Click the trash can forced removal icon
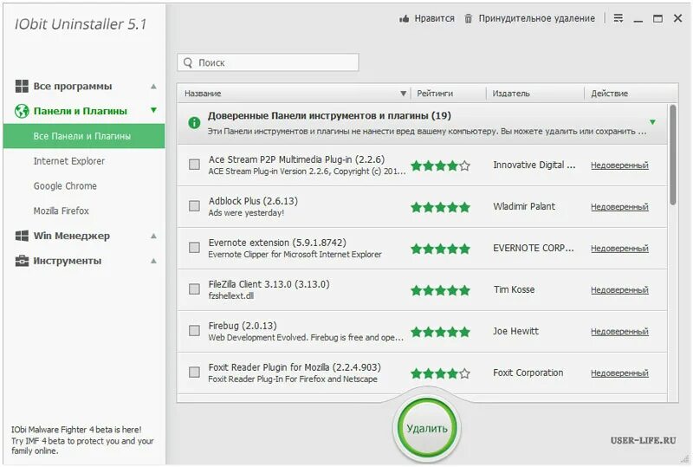This screenshot has width=693, height=467. click(468, 18)
